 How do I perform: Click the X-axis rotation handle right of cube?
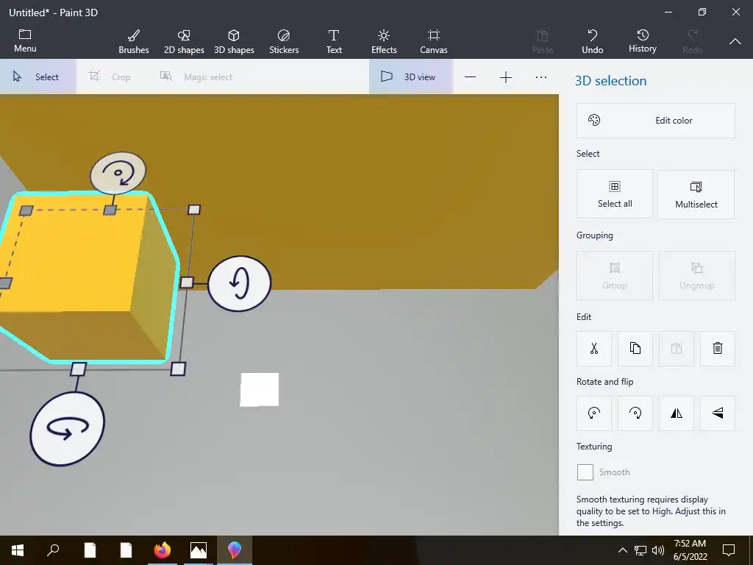239,283
